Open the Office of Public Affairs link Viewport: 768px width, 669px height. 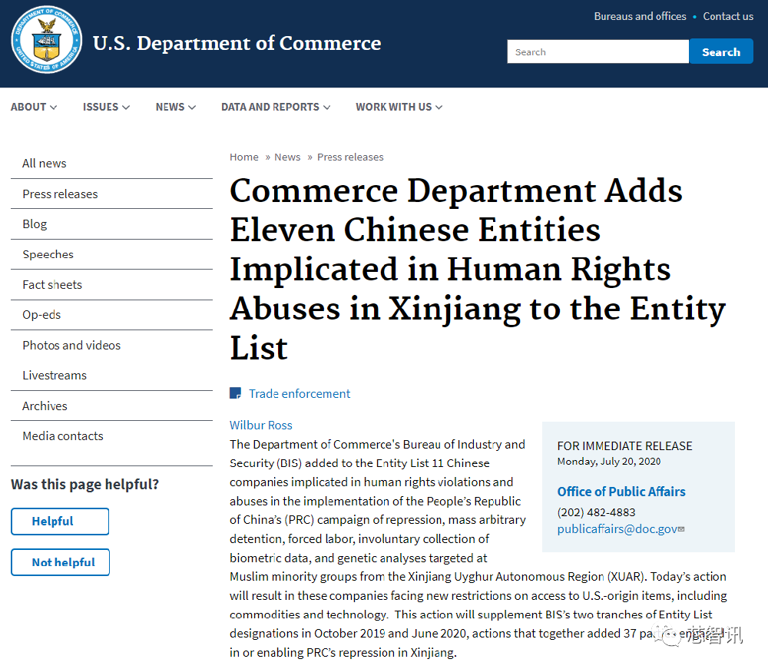coord(621,492)
